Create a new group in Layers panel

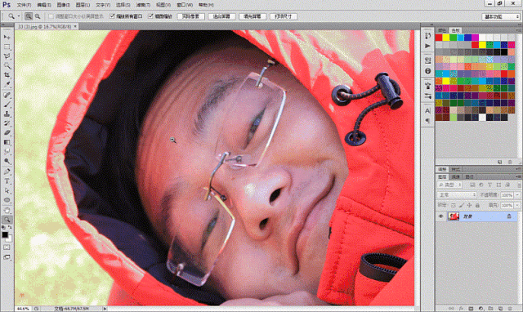click(490, 309)
